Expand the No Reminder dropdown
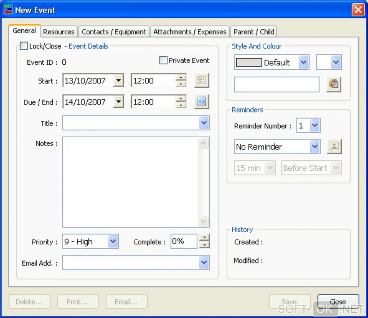The image size is (368, 318). [315, 146]
